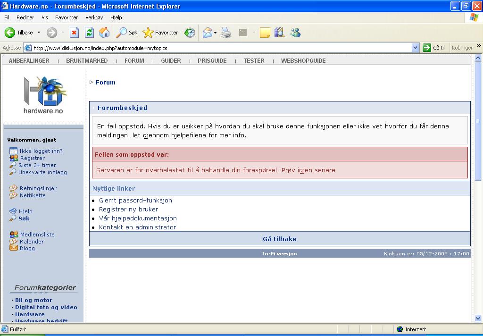Click the yellow note toolbar icon
The height and width of the screenshot is (336, 483).
coord(265,33)
